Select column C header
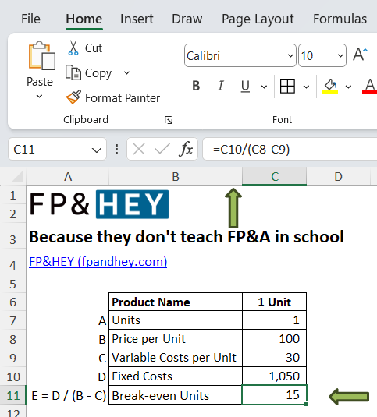 [x=275, y=176]
